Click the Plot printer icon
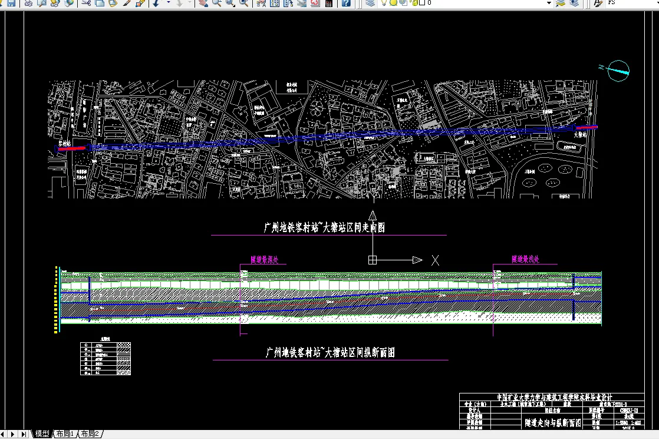 28,3
